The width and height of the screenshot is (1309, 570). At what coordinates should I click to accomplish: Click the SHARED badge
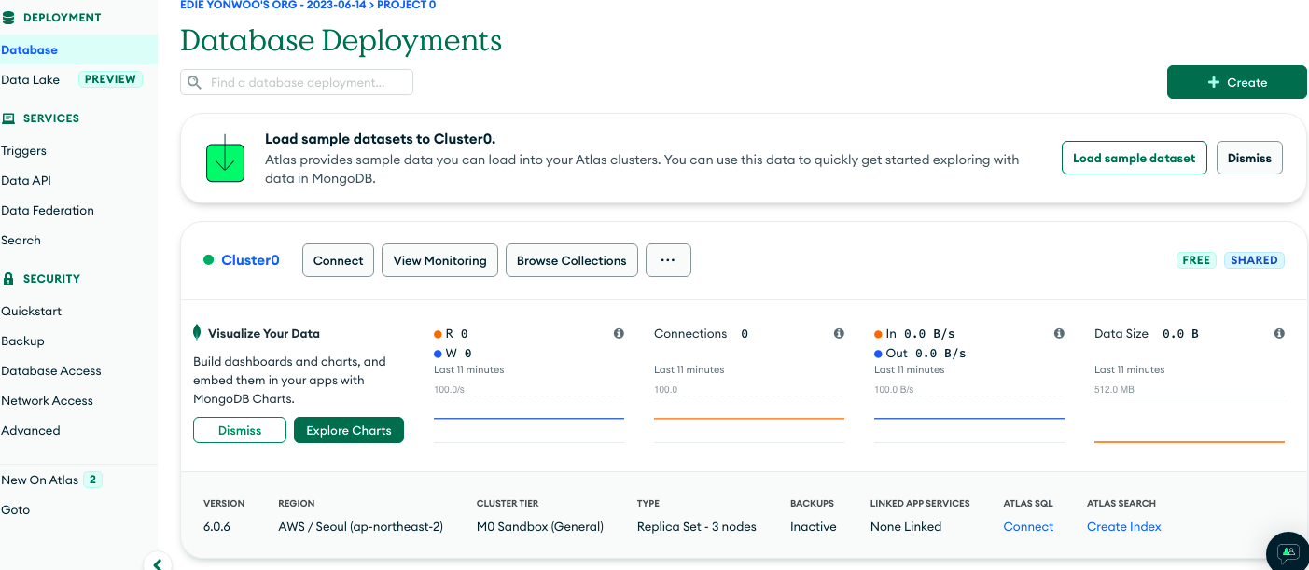pos(1254,260)
